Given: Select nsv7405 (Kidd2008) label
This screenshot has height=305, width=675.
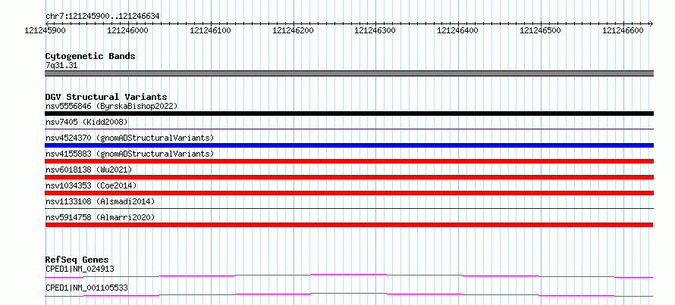Looking at the screenshot, I should click(x=86, y=122).
